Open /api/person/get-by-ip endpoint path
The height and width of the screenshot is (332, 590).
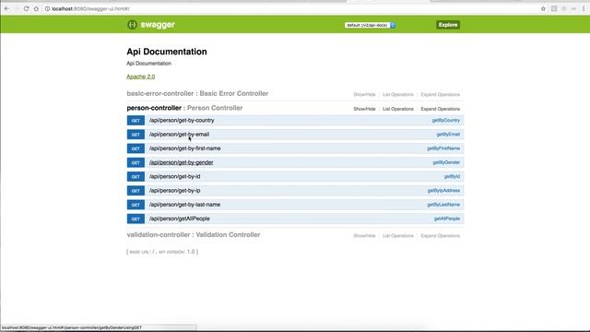pyautogui.click(x=174, y=191)
